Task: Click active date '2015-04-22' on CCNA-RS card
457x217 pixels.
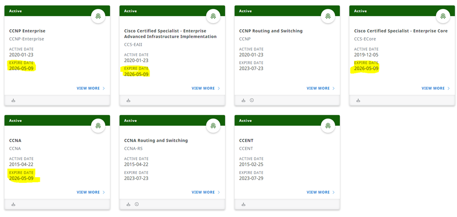Action: pyautogui.click(x=136, y=164)
